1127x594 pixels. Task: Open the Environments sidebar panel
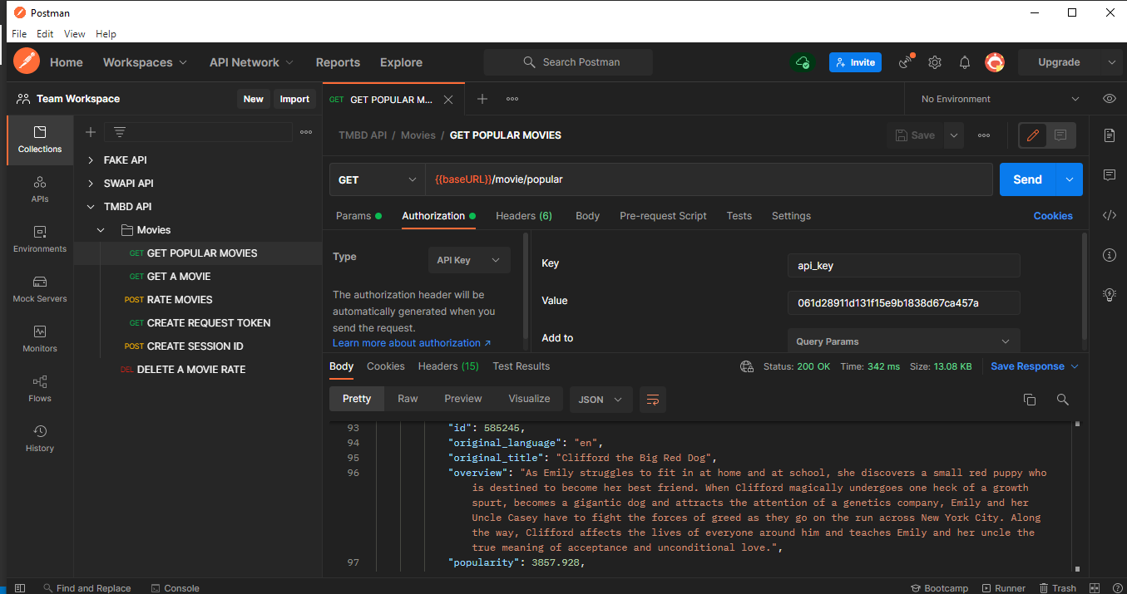pyautogui.click(x=40, y=239)
